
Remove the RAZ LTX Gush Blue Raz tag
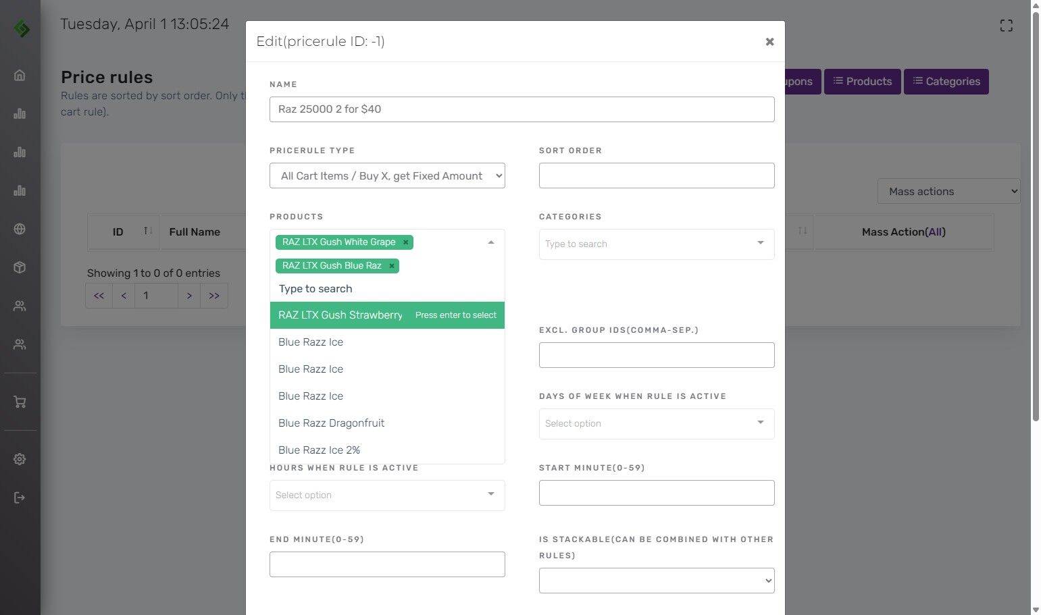coord(391,266)
